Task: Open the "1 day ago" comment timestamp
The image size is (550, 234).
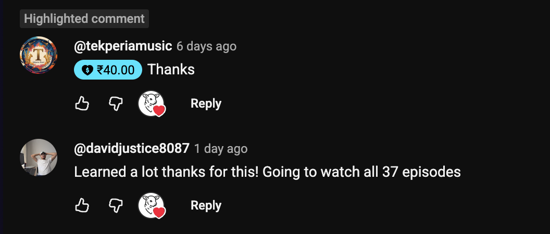Action: pos(221,149)
